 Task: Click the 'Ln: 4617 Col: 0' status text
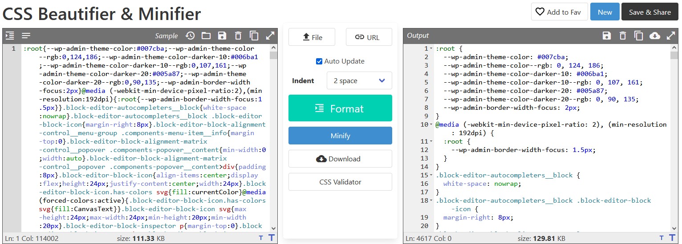(x=428, y=238)
